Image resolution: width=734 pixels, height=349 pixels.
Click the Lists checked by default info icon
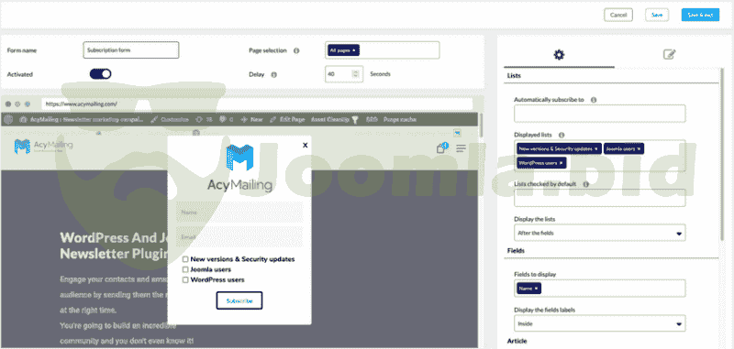click(x=585, y=184)
